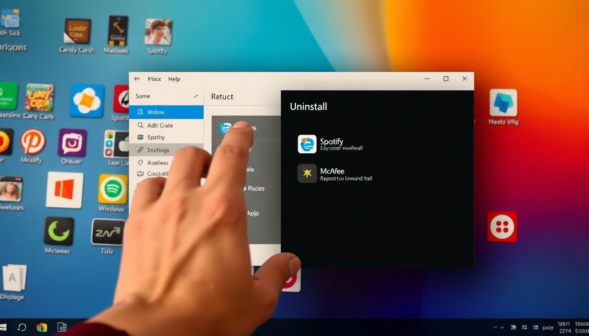589x336 pixels.
Task: Open the portrait photo icon labeled Spotify
Action: pyautogui.click(x=158, y=32)
